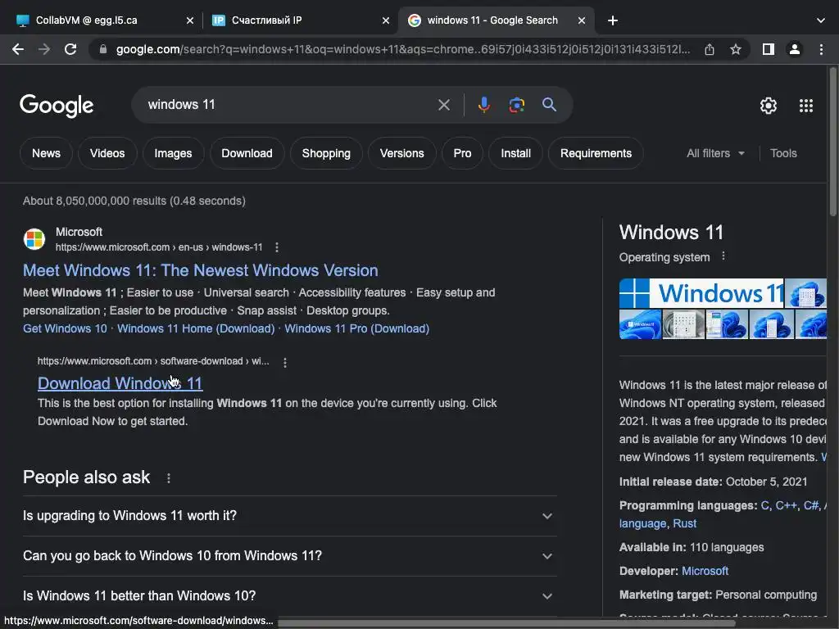
Task: Click the large Windows 11 logo thumbnail
Action: click(701, 293)
